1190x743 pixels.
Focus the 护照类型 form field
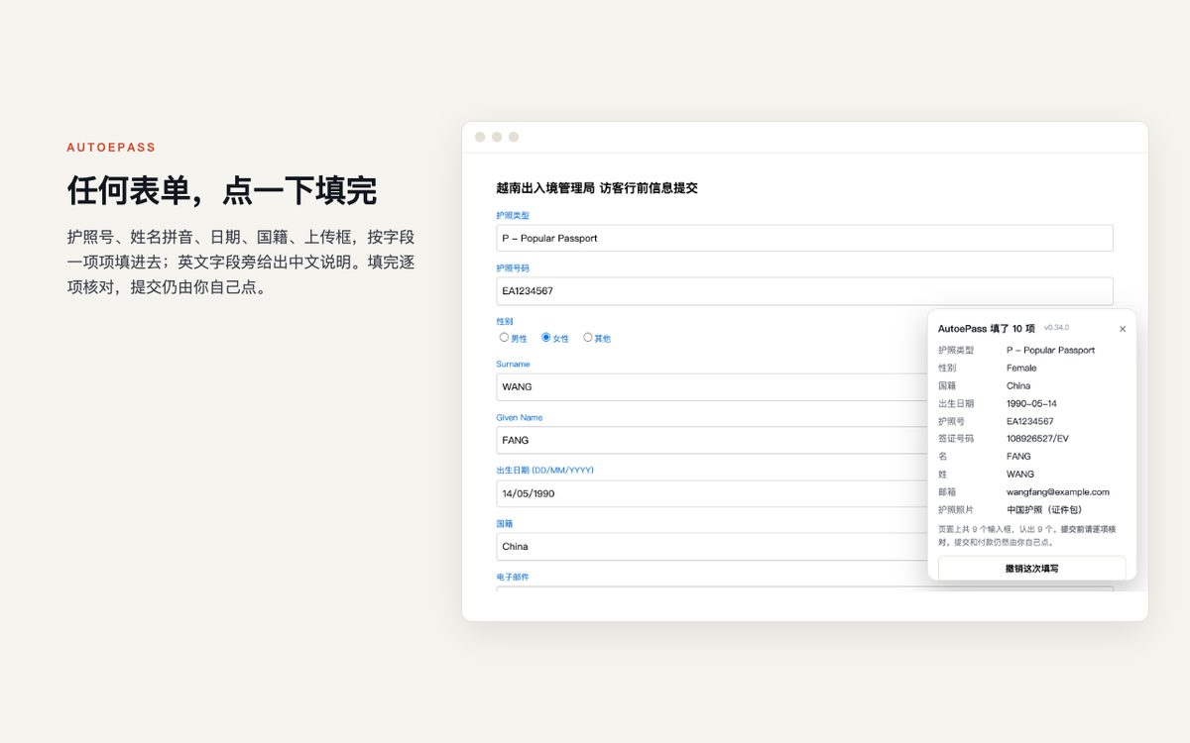(804, 238)
